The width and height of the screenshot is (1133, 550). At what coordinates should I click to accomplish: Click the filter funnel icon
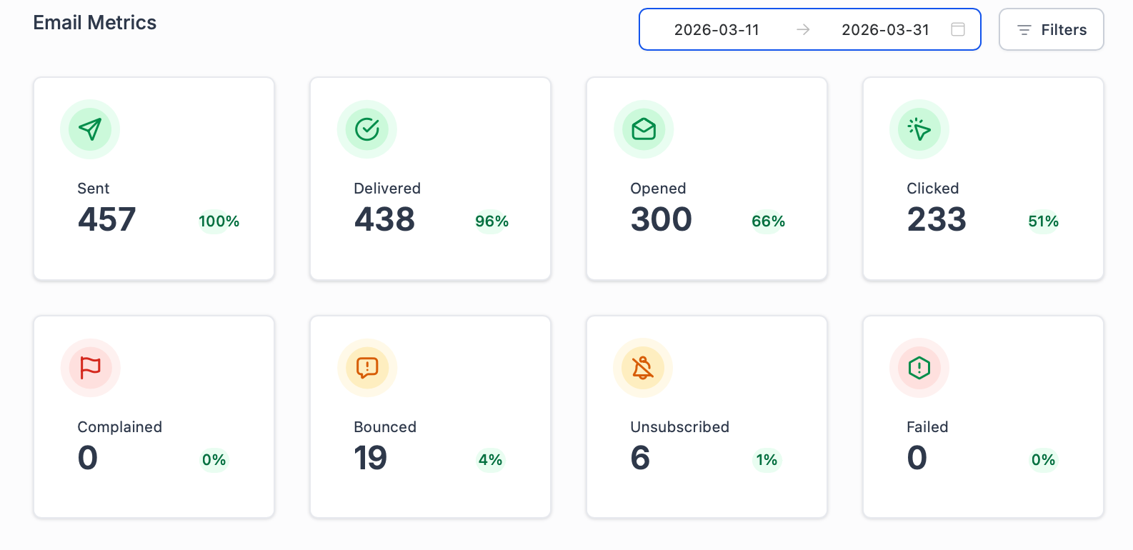(1024, 29)
